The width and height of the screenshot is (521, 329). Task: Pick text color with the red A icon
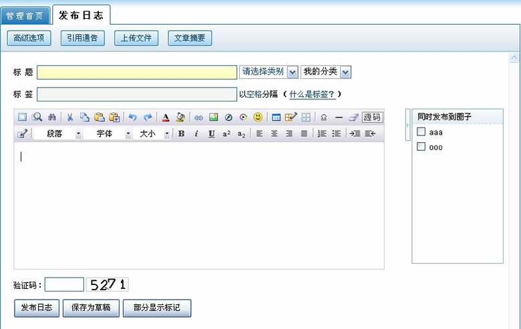point(166,117)
